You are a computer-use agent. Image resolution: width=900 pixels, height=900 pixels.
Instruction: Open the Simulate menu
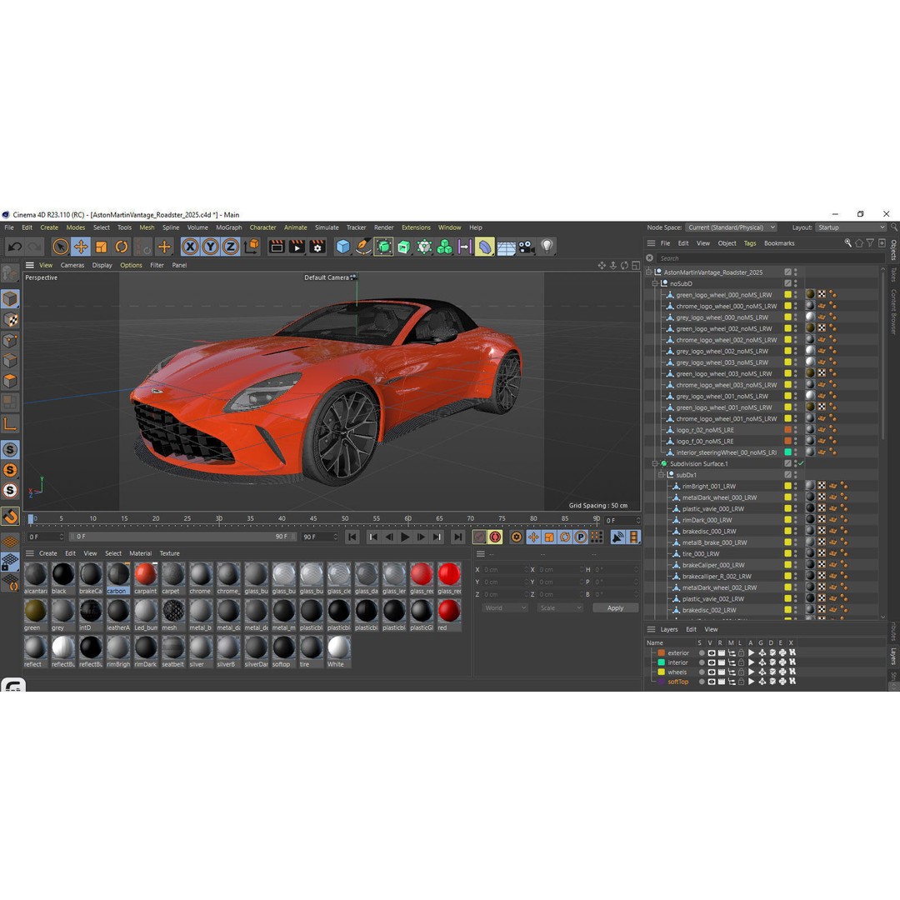tap(327, 227)
